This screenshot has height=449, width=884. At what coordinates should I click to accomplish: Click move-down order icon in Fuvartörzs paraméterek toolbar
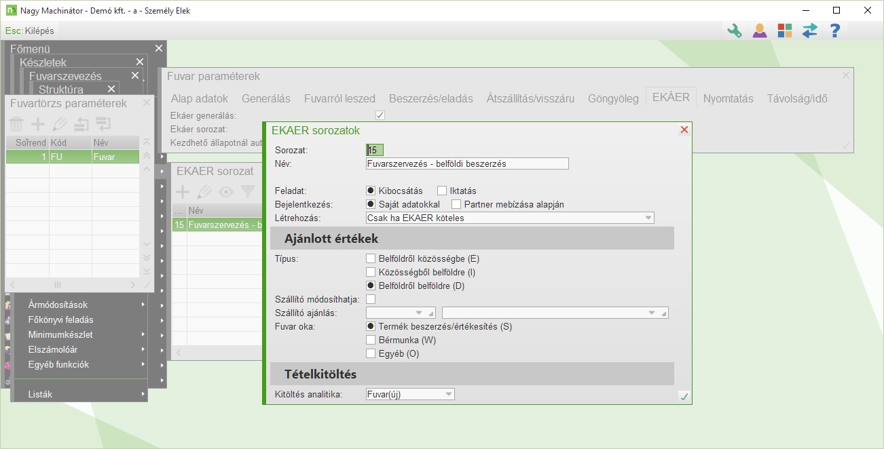click(104, 124)
